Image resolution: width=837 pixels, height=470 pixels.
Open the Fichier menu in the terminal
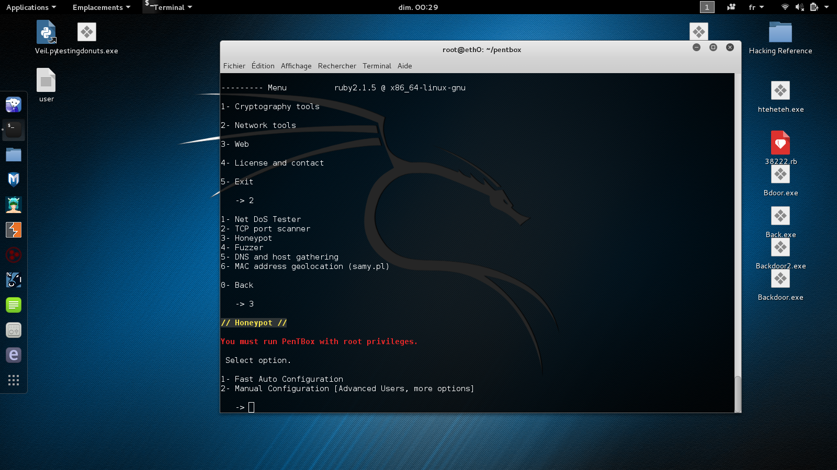234,66
